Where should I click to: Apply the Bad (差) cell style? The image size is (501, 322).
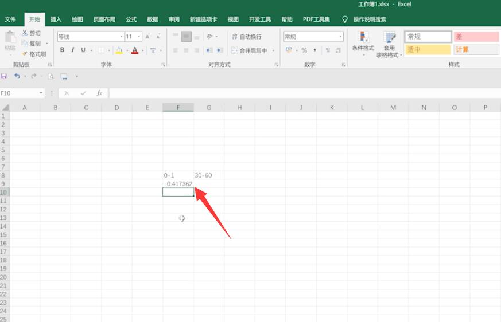pyautogui.click(x=476, y=37)
